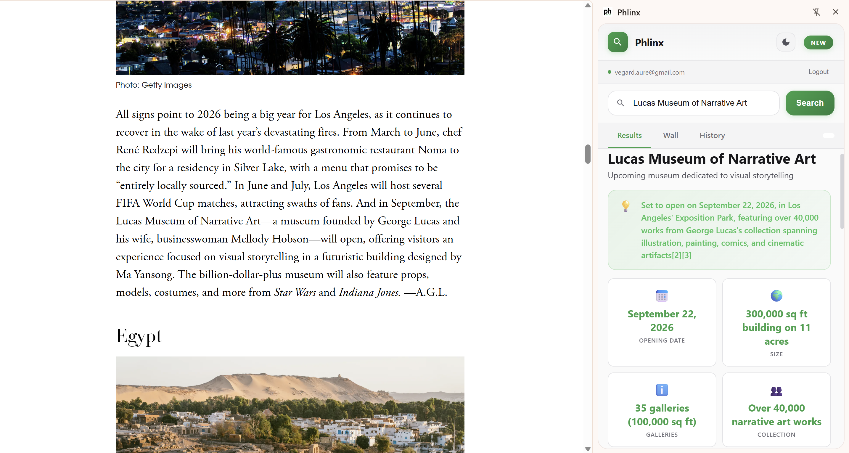Click the green circular search icon beside Phlinx
This screenshot has width=849, height=453.
click(x=617, y=42)
